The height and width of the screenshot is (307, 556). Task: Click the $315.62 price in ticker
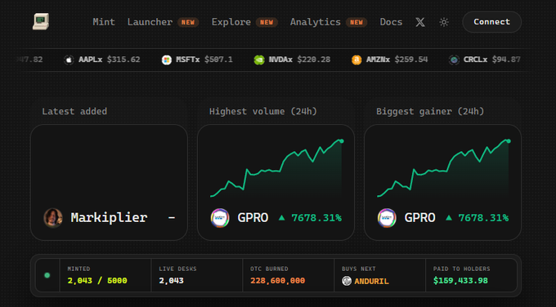pyautogui.click(x=123, y=60)
